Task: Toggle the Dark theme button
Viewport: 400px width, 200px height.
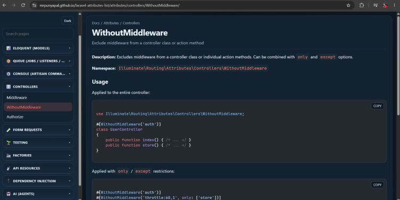Action: (x=68, y=21)
